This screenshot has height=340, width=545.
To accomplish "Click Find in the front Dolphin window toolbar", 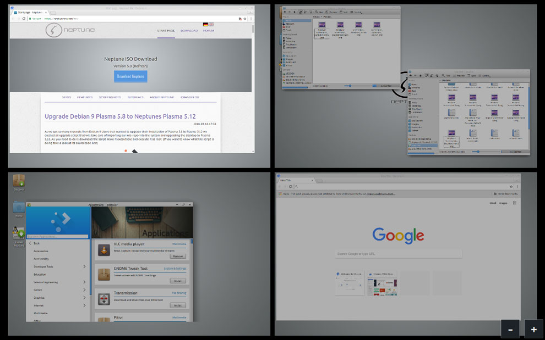I will tap(446, 75).
